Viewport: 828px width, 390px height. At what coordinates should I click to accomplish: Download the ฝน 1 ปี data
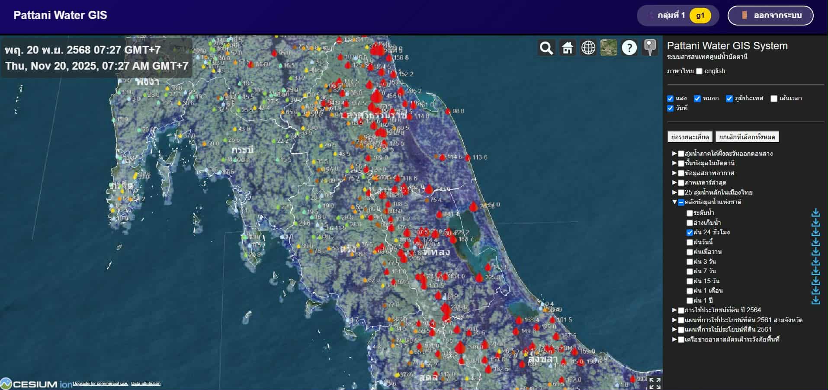point(816,300)
